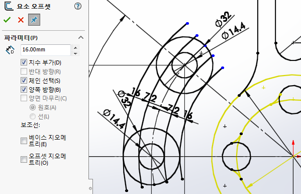Cancel the offset with the red X
The height and width of the screenshot is (194, 301).
(21, 20)
